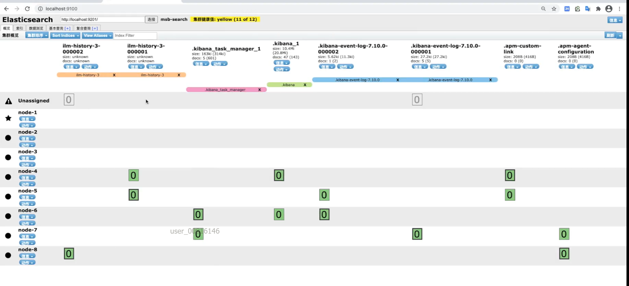Focus the cluster URL field http://localhost:9201/
The width and height of the screenshot is (629, 286).
102,19
